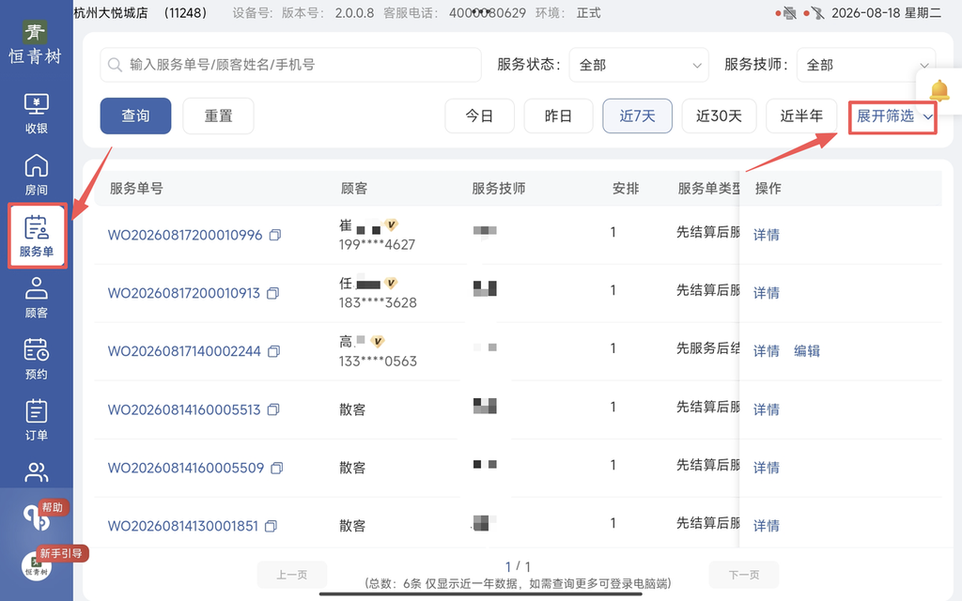Click the printer status icon in top bar
The image size is (962, 601).
click(789, 13)
